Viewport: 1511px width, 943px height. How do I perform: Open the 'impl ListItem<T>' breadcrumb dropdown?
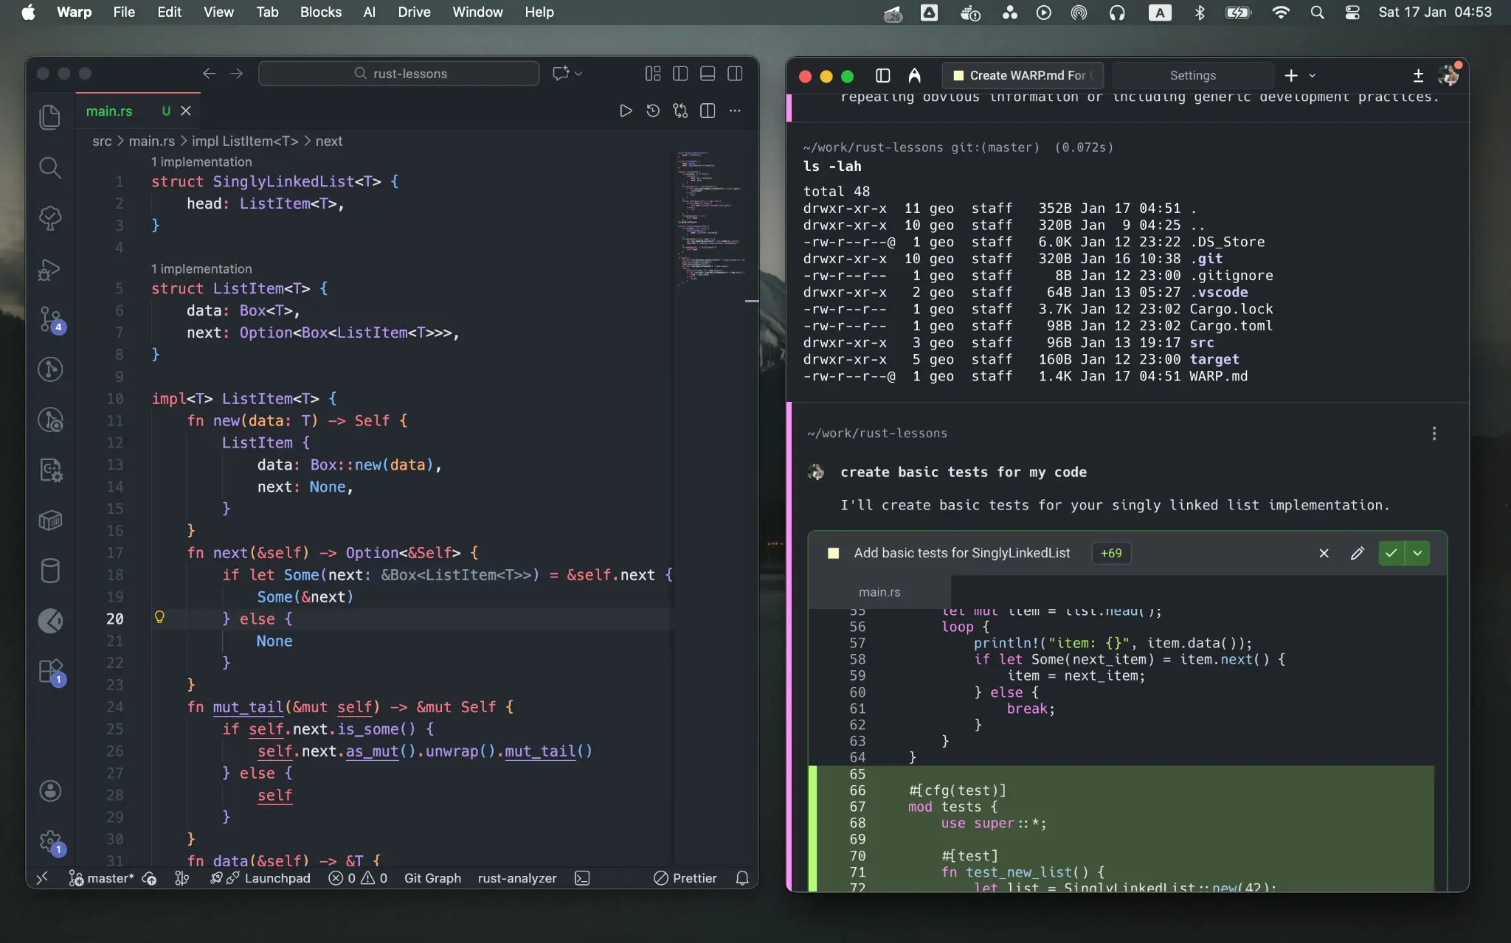[245, 141]
